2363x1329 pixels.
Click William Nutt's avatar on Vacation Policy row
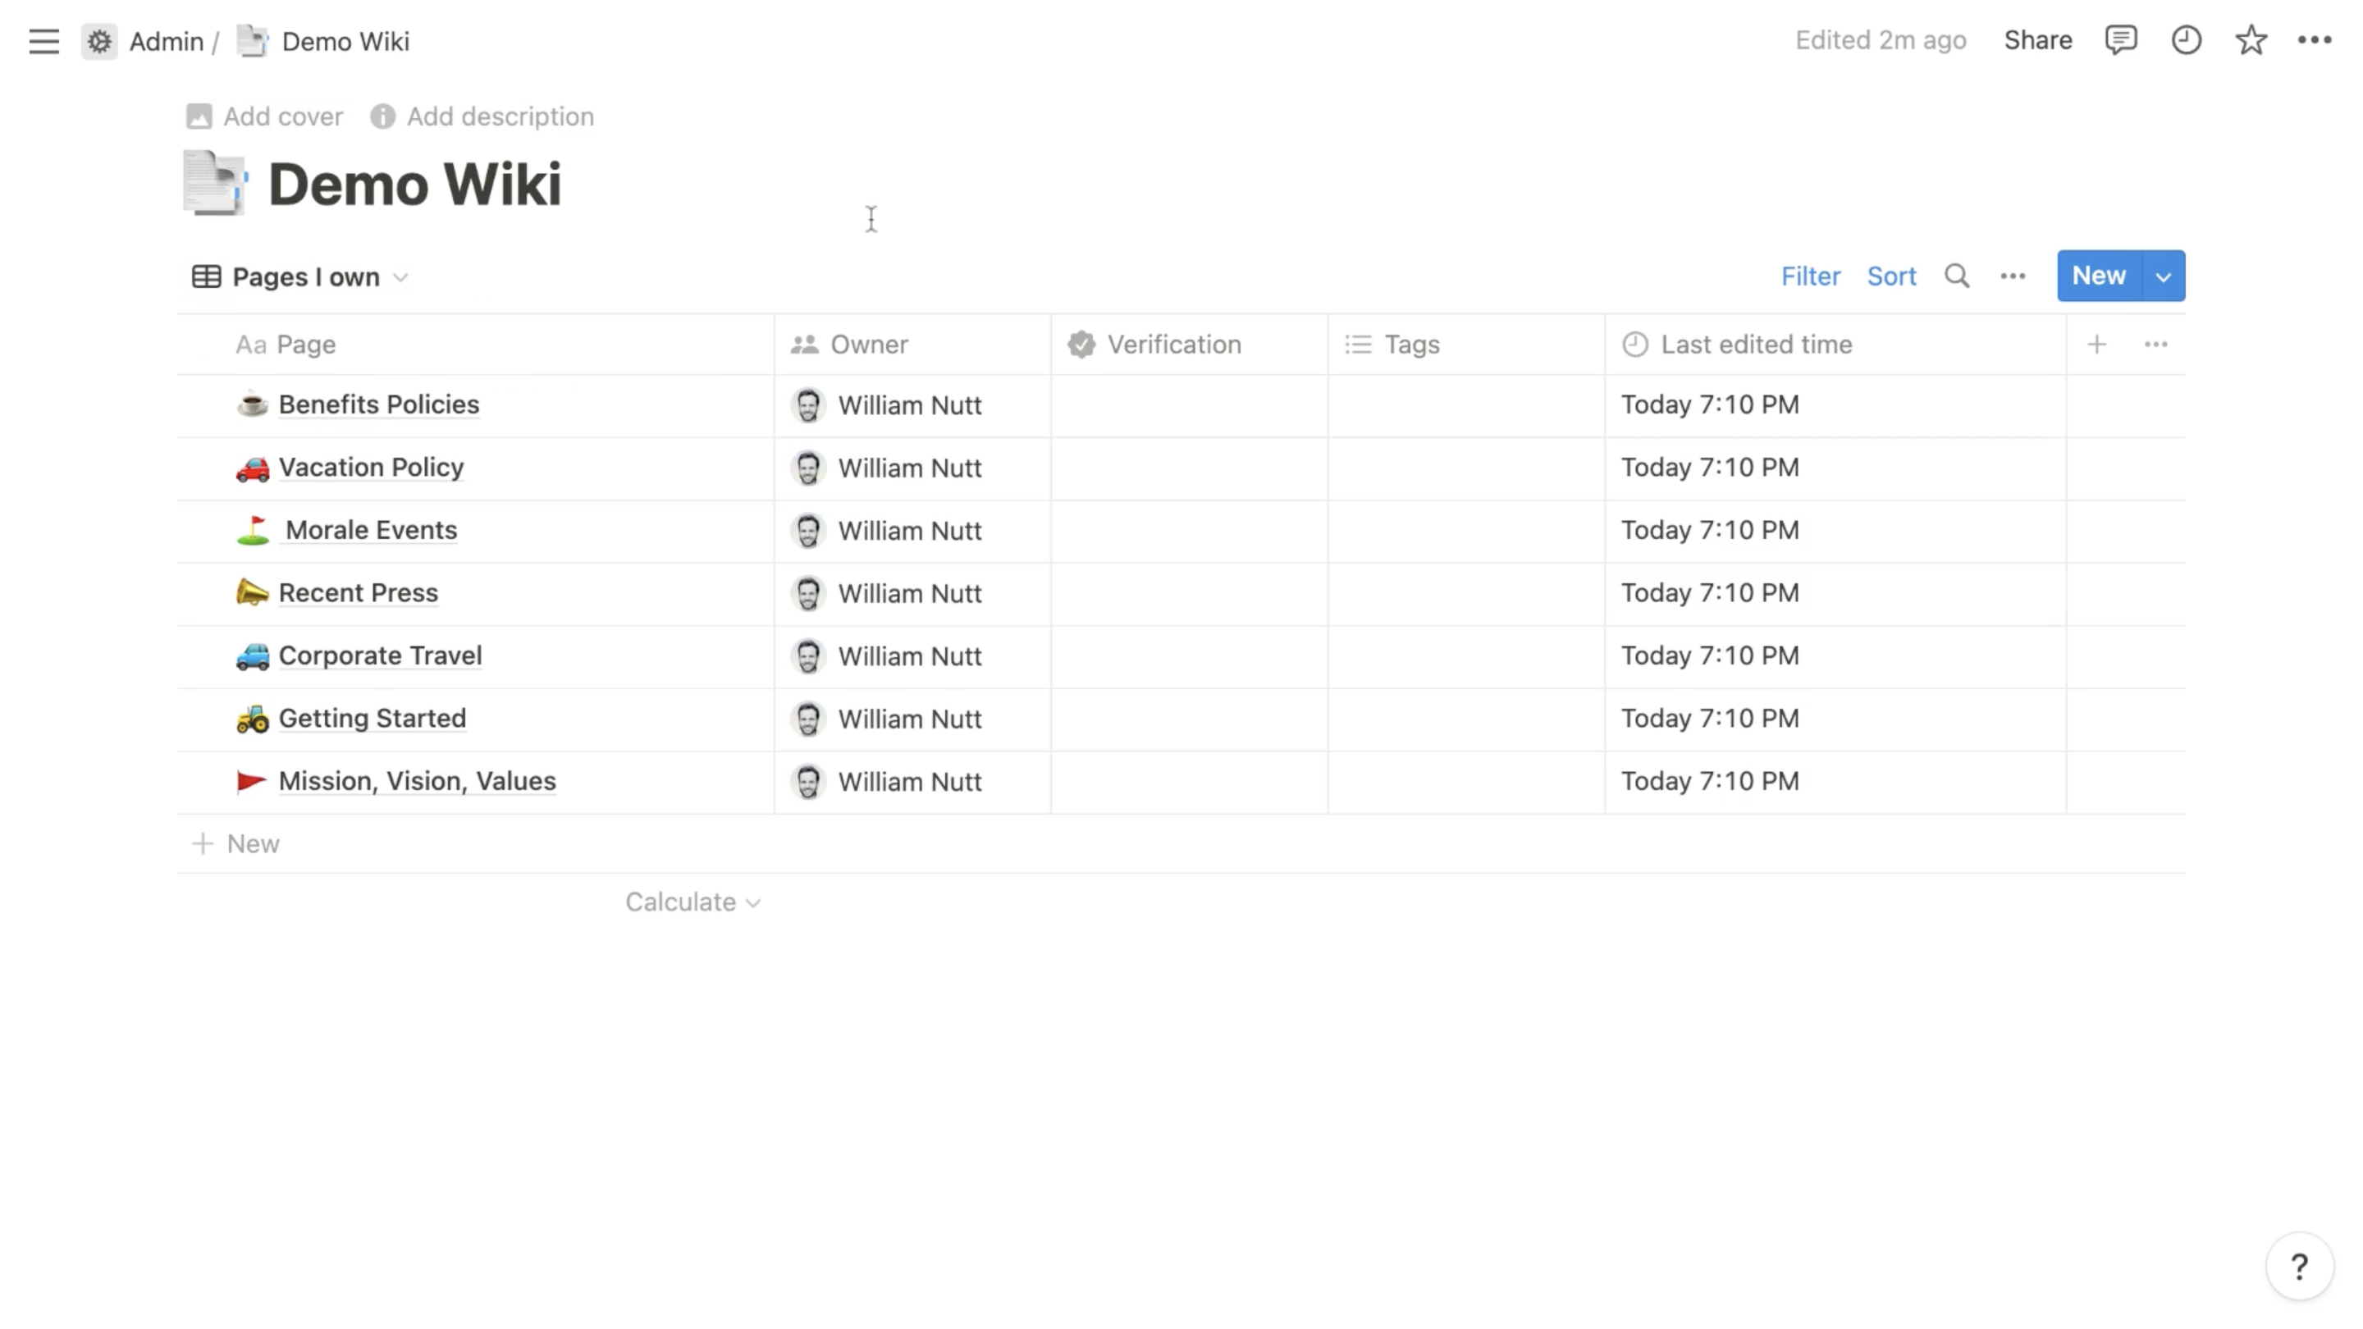point(808,468)
